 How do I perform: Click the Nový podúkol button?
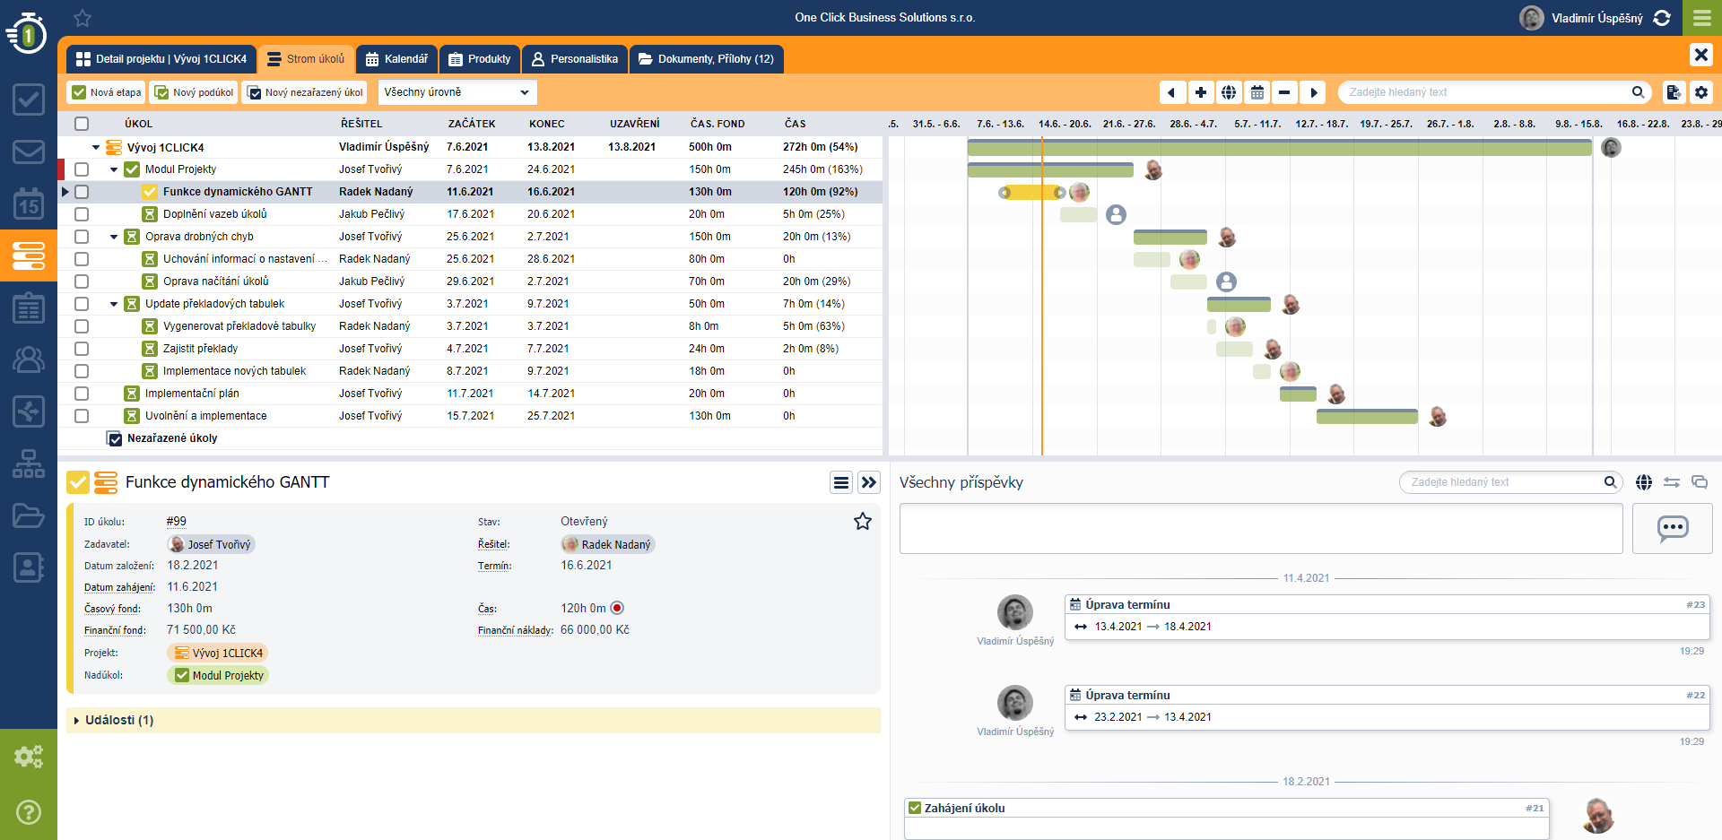(194, 92)
